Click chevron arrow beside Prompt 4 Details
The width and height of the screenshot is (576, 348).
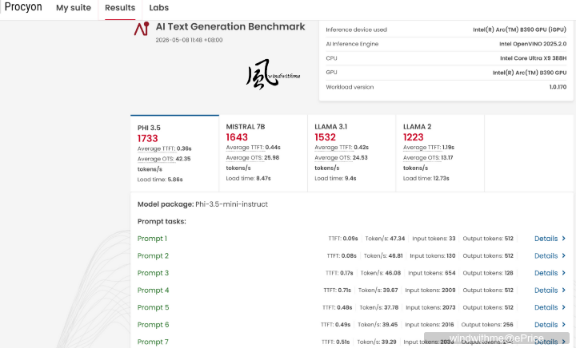[x=564, y=290]
